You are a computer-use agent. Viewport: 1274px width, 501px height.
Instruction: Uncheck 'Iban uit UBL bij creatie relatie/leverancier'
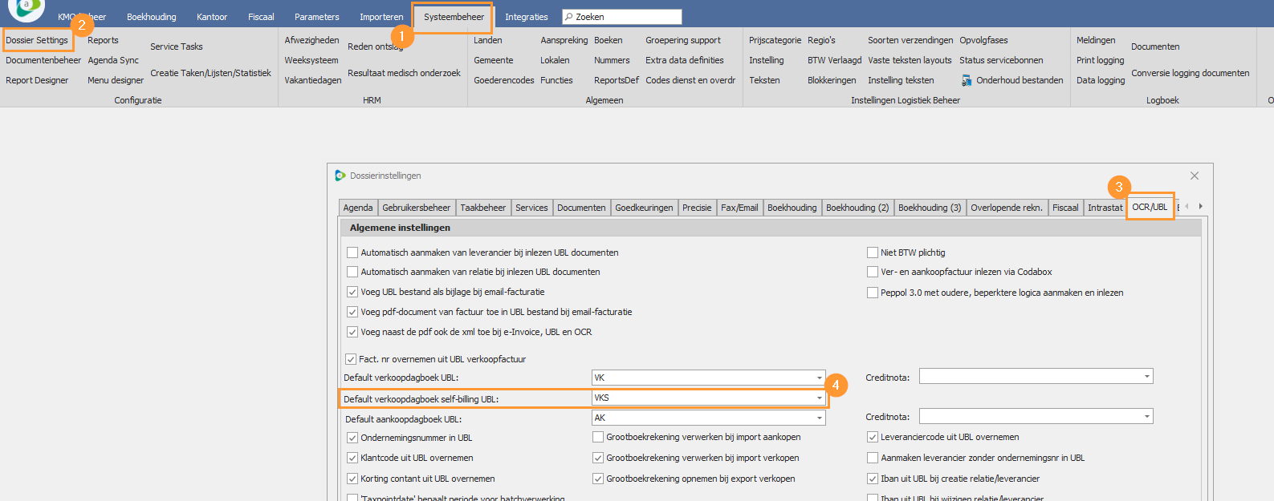pyautogui.click(x=873, y=479)
